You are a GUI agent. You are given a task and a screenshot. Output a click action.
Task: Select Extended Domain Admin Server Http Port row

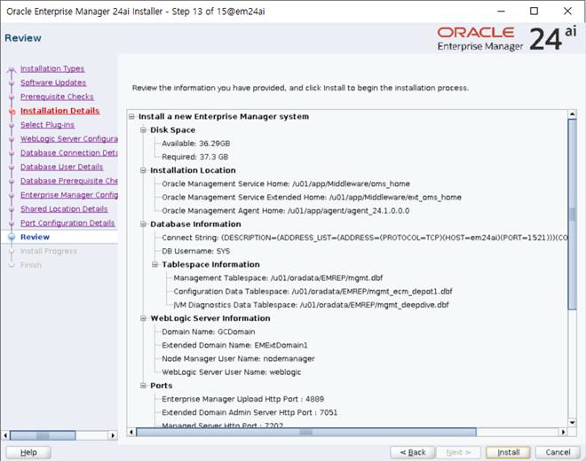249,412
